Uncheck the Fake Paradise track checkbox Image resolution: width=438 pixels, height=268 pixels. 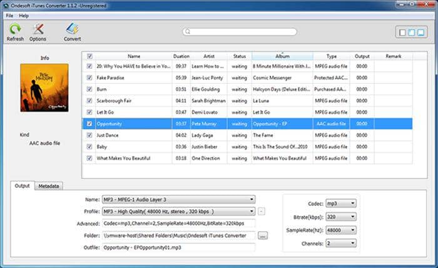(89, 78)
